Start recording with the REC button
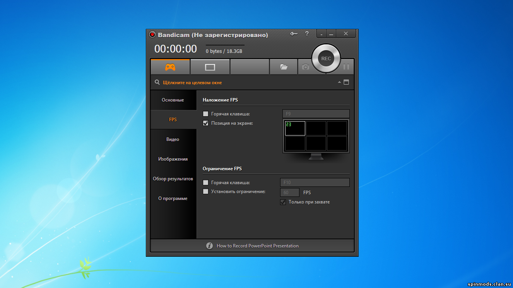The image size is (513, 288). (x=326, y=58)
